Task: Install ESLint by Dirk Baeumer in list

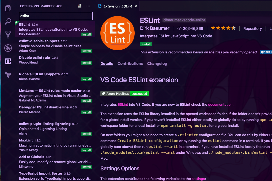Action: pos(86,34)
